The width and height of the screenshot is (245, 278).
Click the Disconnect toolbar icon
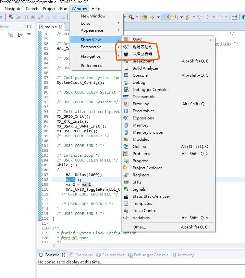pos(41,17)
